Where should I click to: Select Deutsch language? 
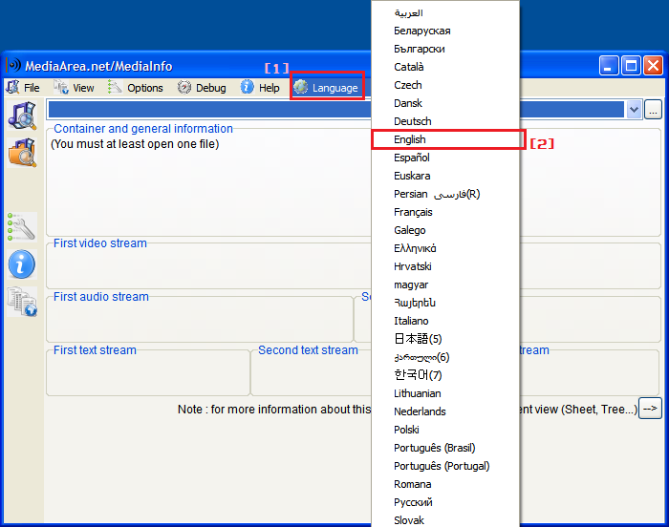coord(445,121)
